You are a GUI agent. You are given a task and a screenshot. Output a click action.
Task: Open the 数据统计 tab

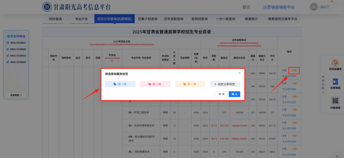(251, 19)
